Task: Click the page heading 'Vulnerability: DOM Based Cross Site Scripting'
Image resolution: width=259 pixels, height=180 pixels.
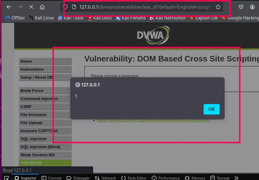Action: click(172, 59)
